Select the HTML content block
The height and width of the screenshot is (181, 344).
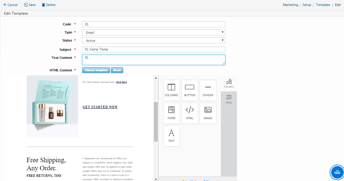point(189,113)
